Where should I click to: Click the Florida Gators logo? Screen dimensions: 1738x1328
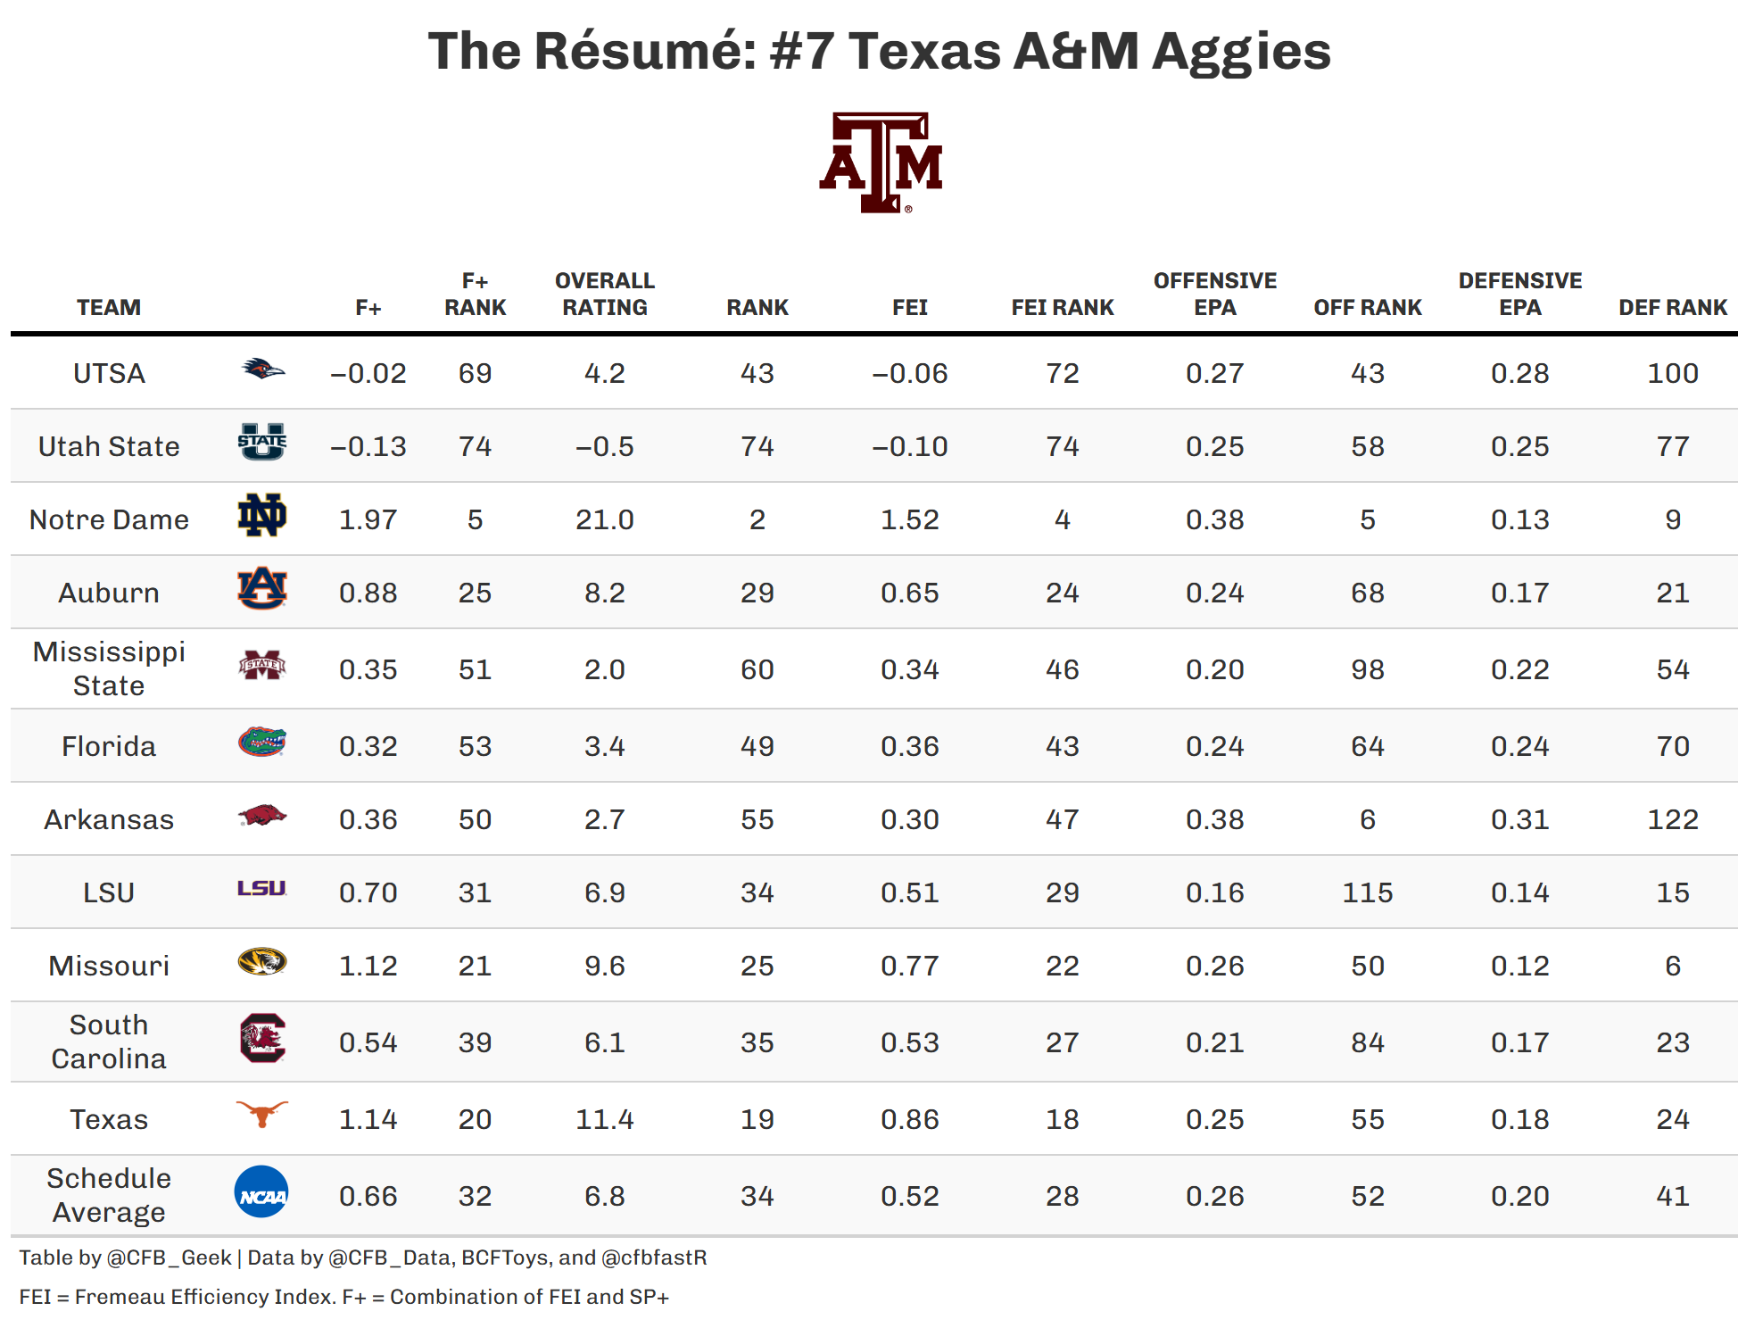coord(261,742)
